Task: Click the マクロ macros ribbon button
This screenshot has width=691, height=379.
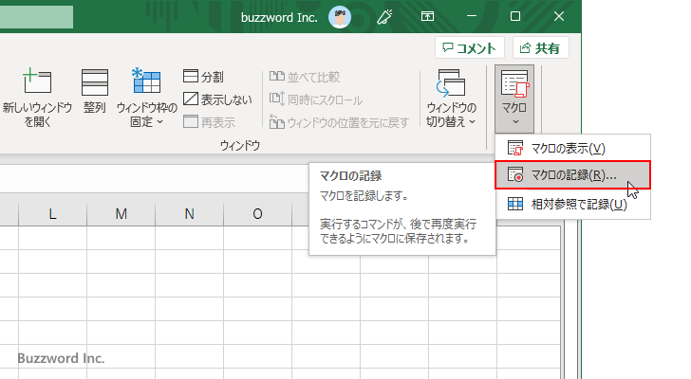Action: point(514,99)
